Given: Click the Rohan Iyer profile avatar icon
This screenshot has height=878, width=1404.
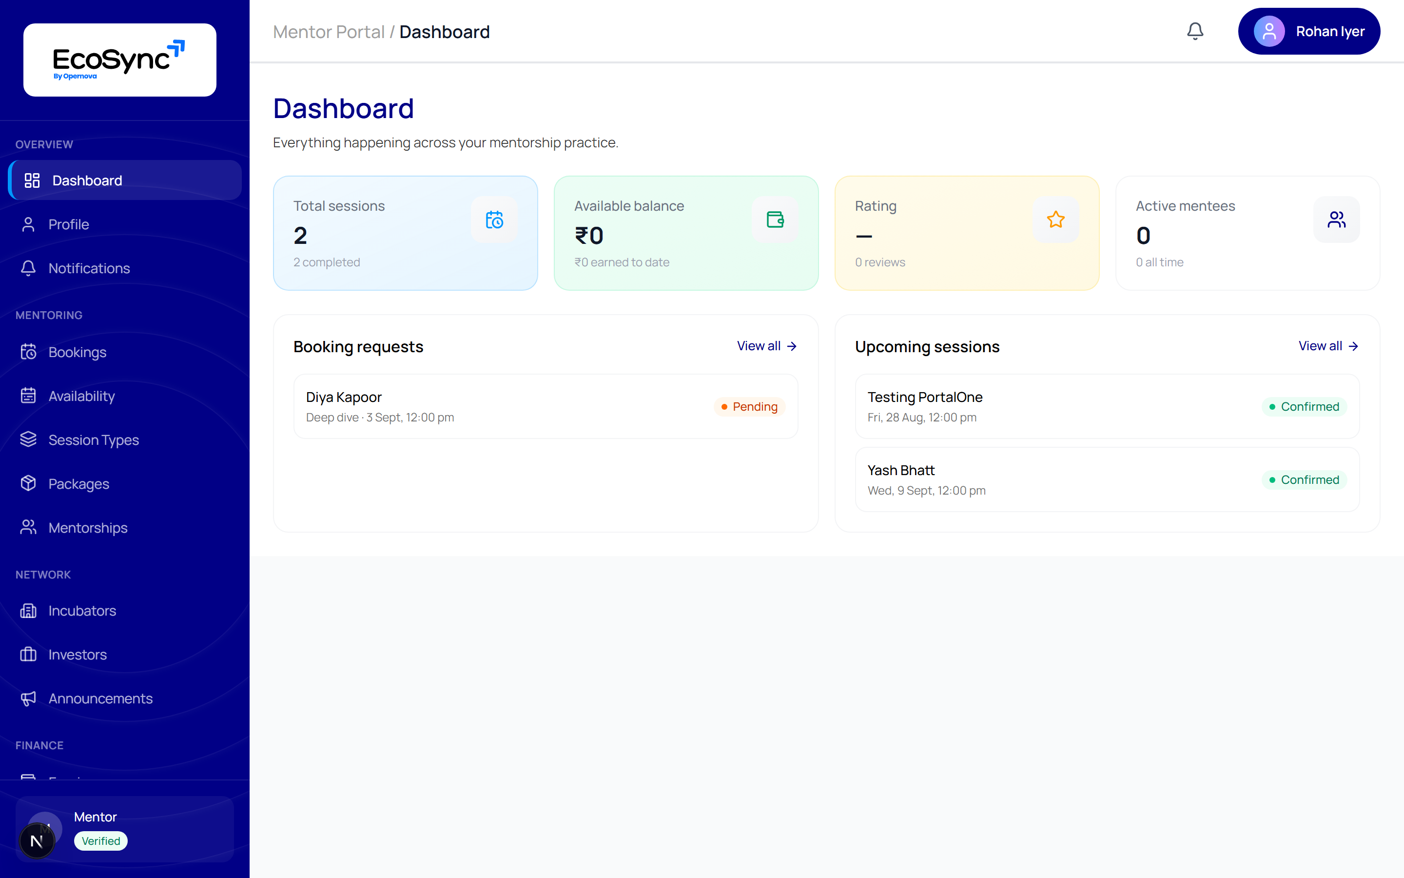Looking at the screenshot, I should (x=1269, y=31).
